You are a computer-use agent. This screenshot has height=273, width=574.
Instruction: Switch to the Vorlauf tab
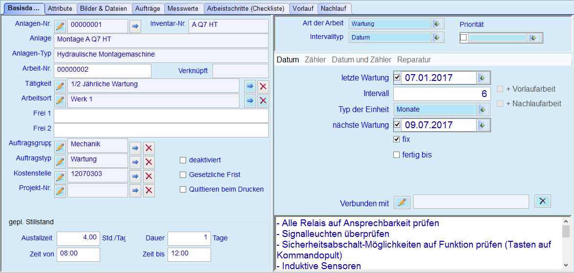pyautogui.click(x=303, y=8)
